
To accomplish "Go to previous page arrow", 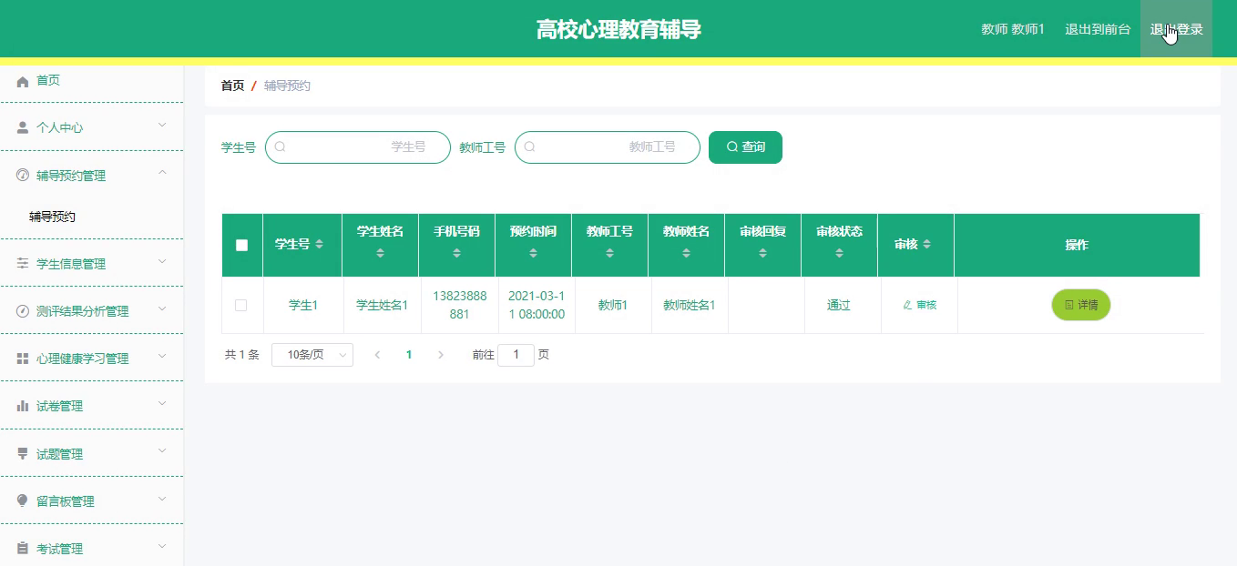I will click(377, 355).
